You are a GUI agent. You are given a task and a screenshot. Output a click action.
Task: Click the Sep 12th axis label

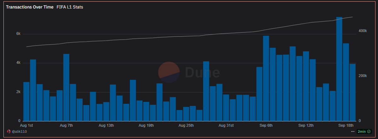click(306, 125)
